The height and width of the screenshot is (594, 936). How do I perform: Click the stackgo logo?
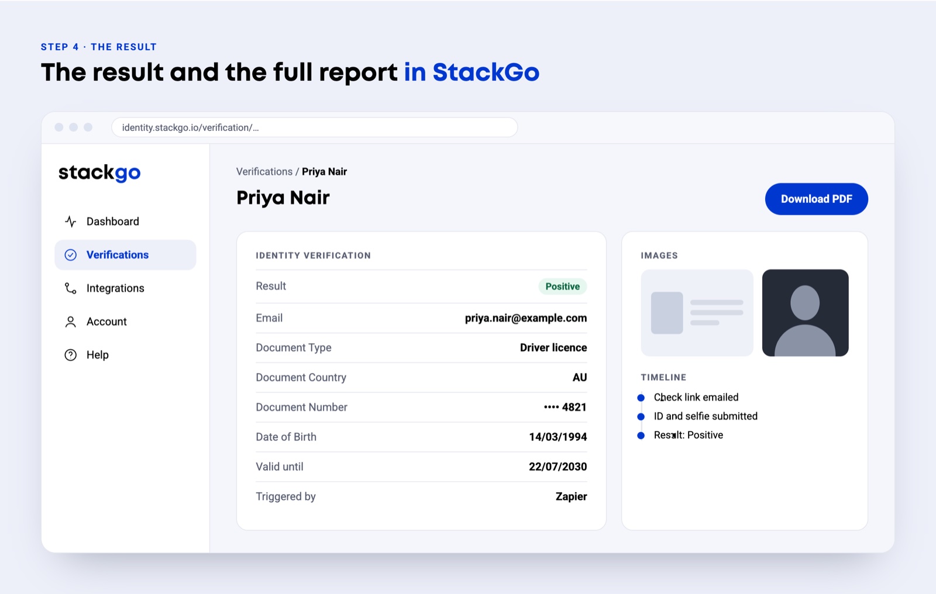99,173
